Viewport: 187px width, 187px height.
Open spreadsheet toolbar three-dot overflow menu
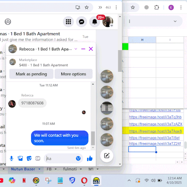[129, 21]
